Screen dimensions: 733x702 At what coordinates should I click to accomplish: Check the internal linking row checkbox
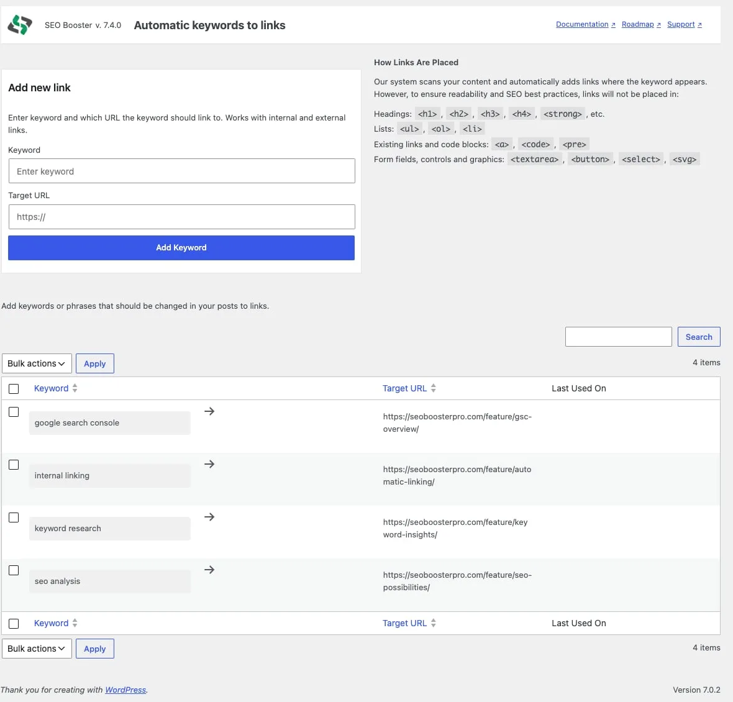14,465
